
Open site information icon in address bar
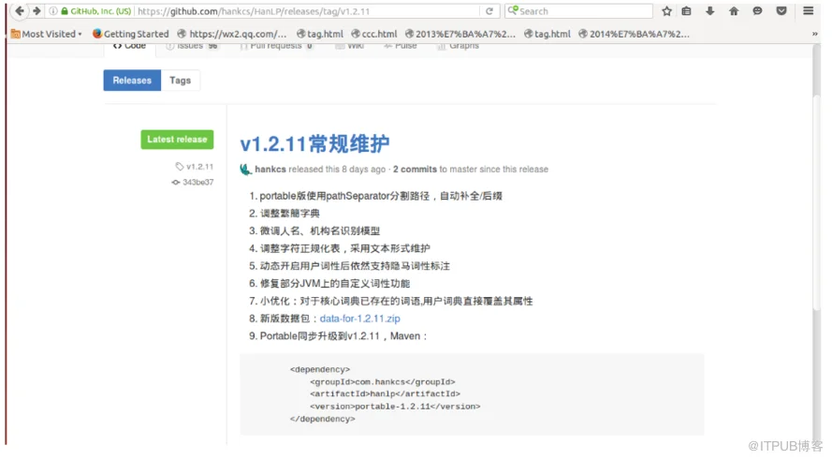[53, 11]
